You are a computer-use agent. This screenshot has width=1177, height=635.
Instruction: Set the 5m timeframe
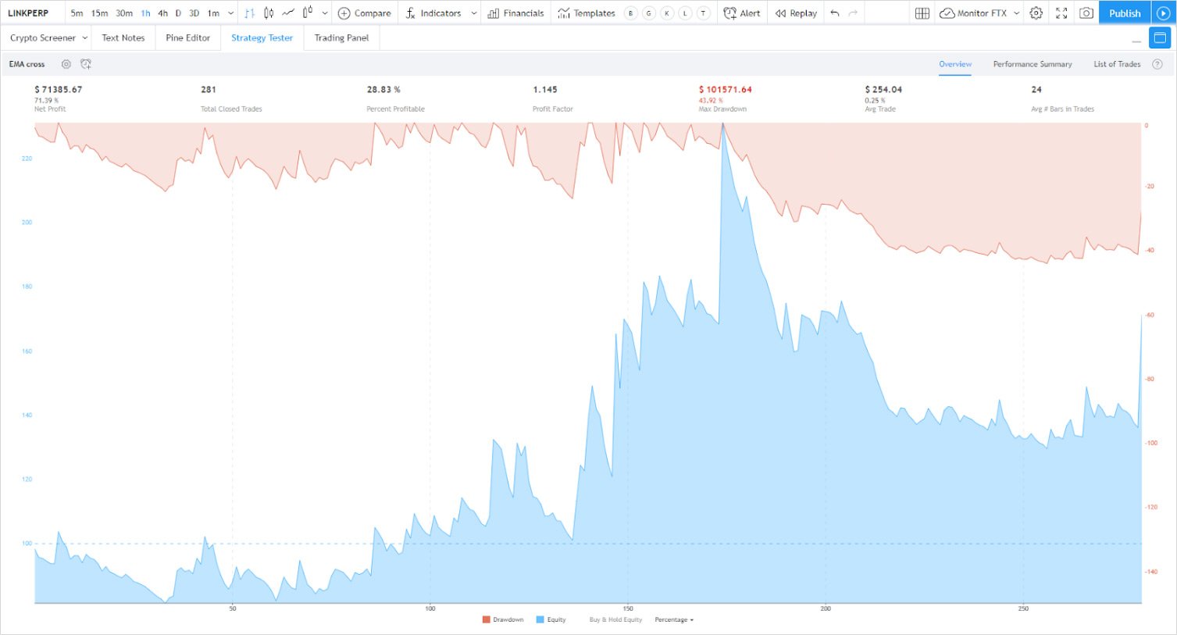coord(77,13)
